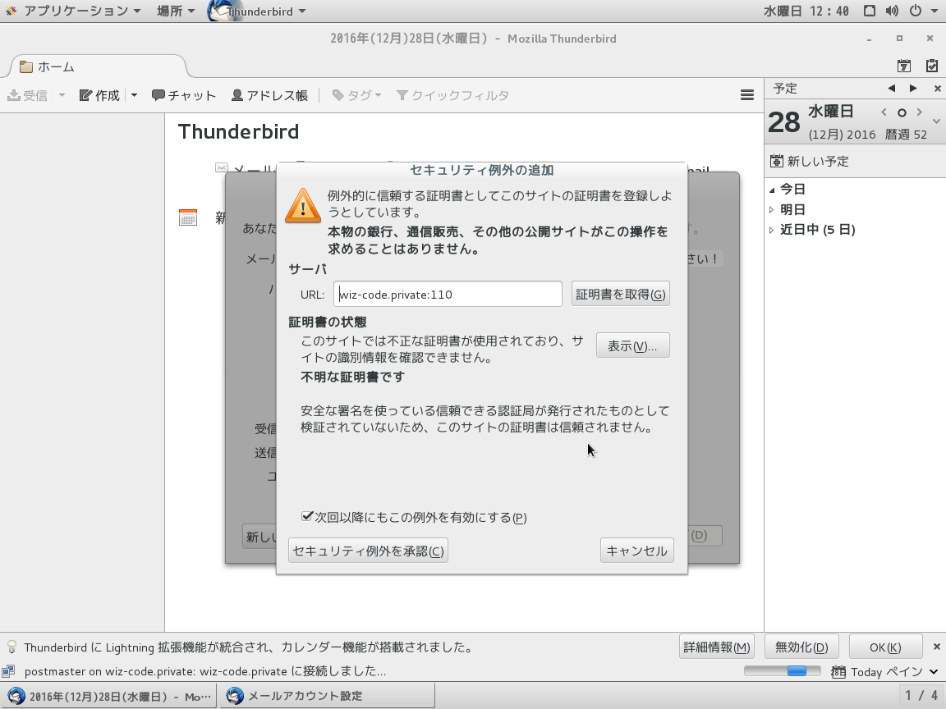This screenshot has height=709, width=946.
Task: Click the チャット chat toolbar button
Action: tap(184, 95)
